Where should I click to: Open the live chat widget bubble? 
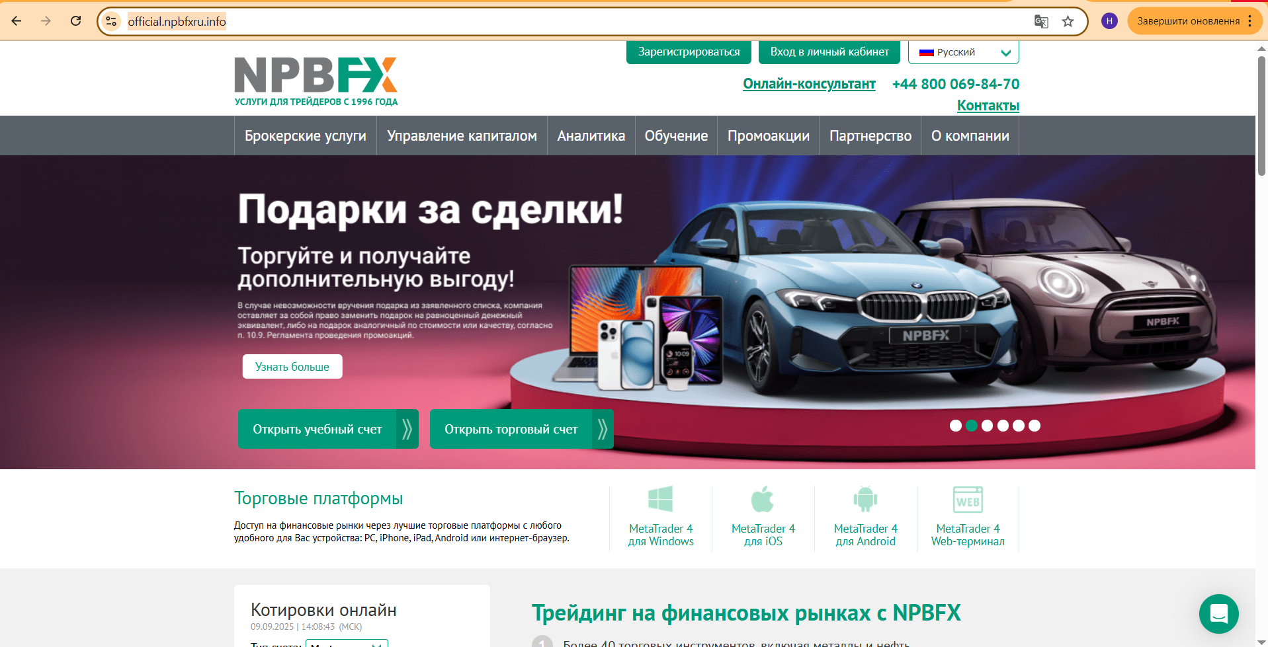(x=1218, y=613)
